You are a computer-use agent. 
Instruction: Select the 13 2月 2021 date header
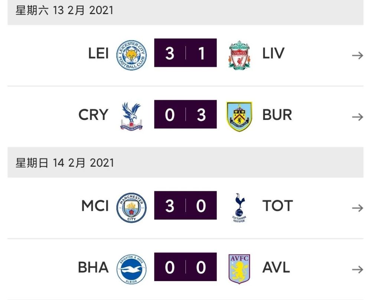(185, 12)
